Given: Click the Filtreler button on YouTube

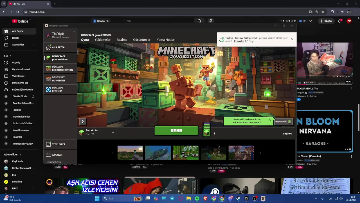Looking at the screenshot, I should pyautogui.click(x=101, y=21).
